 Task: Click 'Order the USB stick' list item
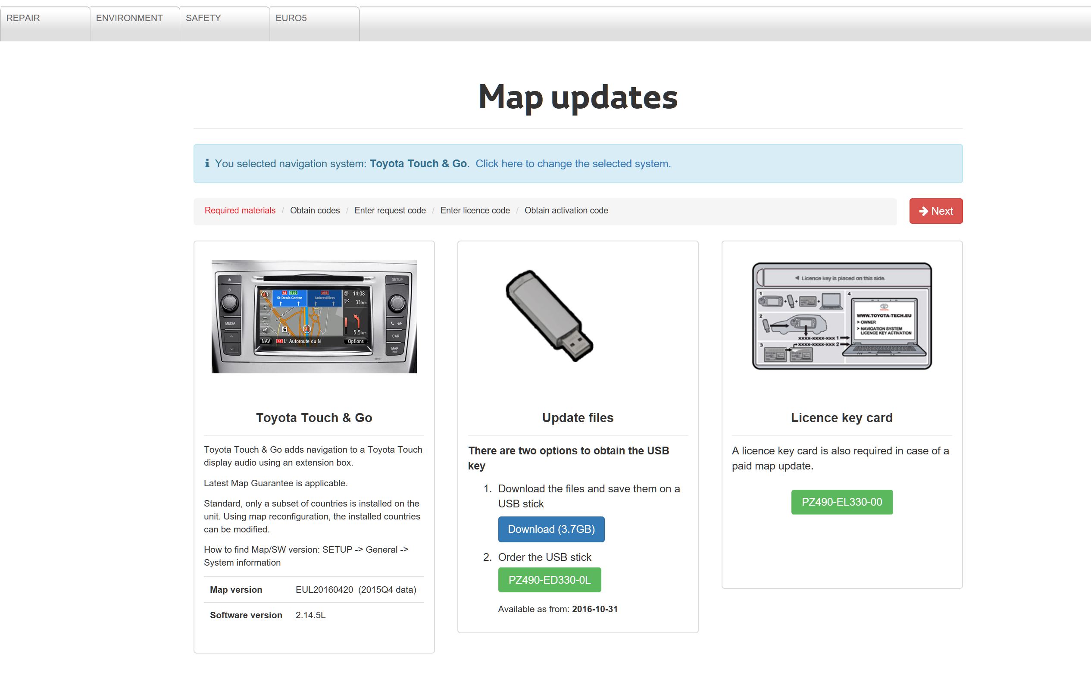point(544,557)
